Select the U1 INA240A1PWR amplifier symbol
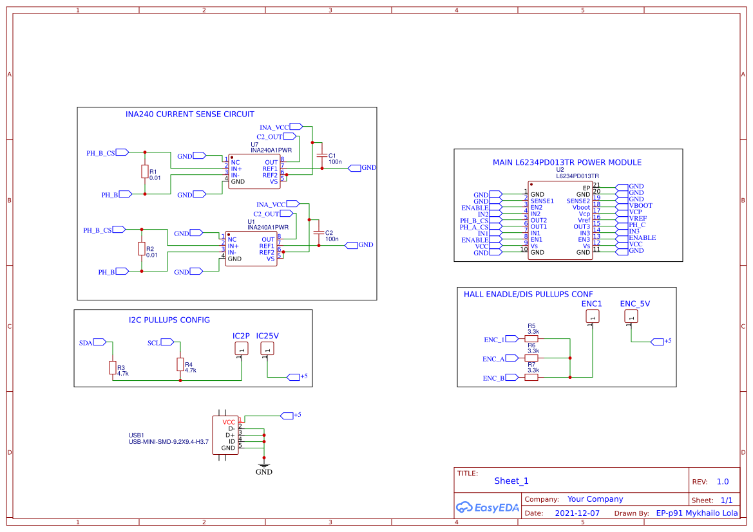 (251, 248)
